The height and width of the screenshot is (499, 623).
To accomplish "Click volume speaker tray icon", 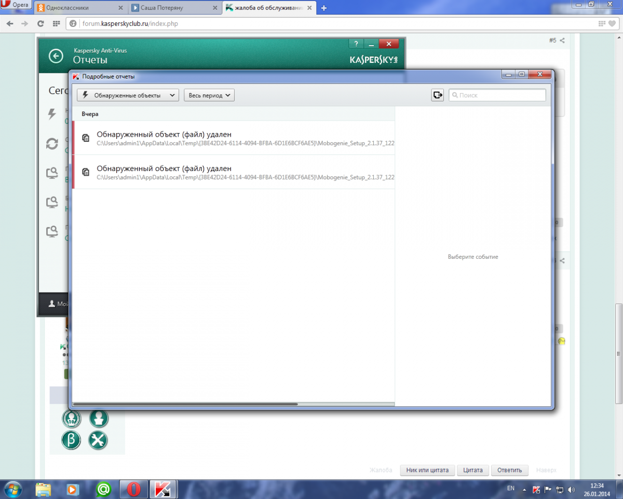I will 571,490.
